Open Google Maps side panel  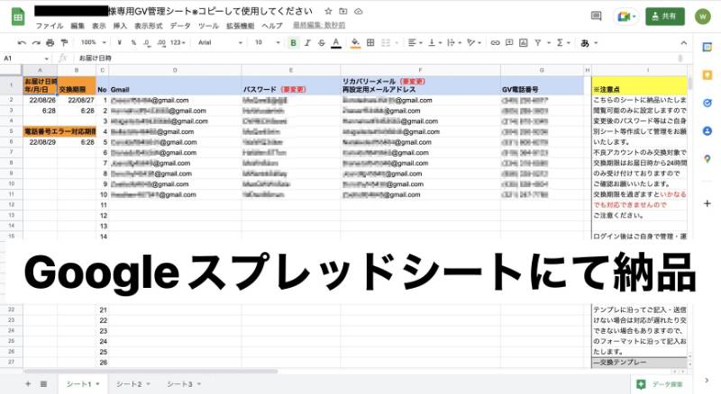[x=707, y=159]
